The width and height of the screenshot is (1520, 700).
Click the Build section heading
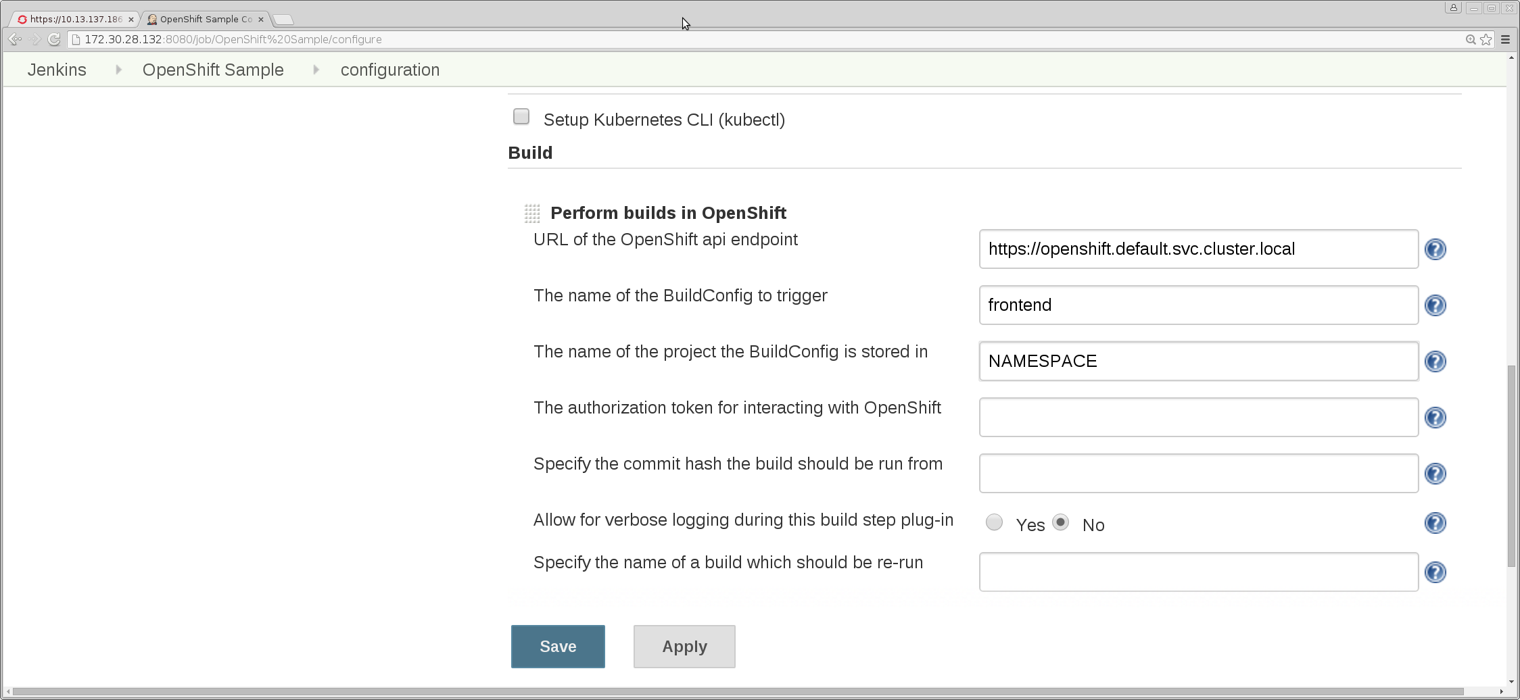pyautogui.click(x=530, y=153)
